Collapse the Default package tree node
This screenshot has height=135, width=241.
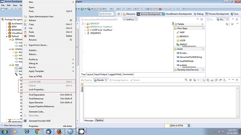tap(7, 36)
